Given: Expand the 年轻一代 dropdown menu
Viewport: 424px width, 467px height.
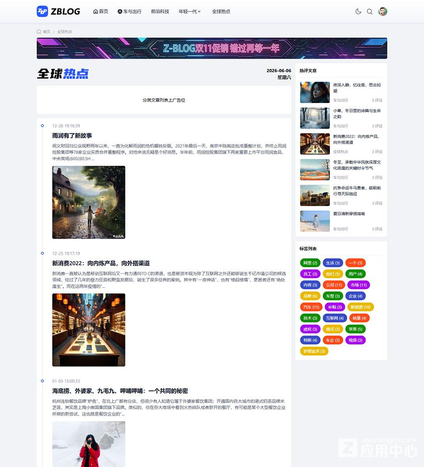Looking at the screenshot, I should (x=190, y=11).
